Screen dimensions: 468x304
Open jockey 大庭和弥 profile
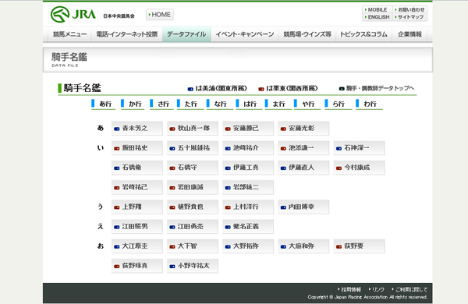point(303,246)
